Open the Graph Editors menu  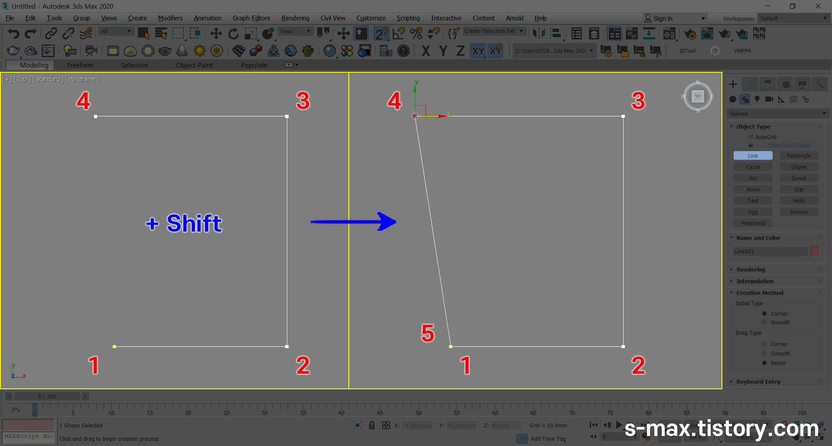[251, 18]
